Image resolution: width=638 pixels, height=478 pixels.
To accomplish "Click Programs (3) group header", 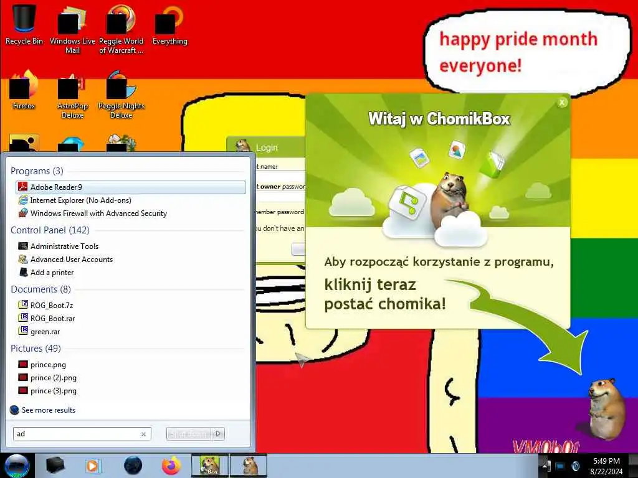I will point(37,171).
